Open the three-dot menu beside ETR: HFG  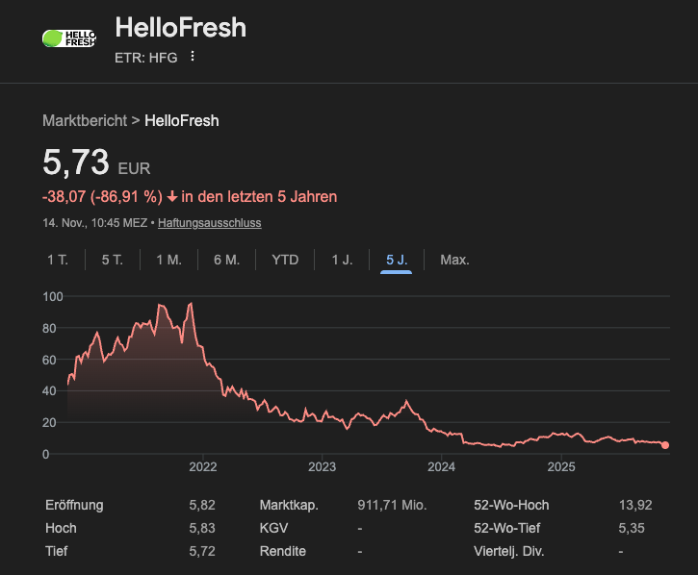tap(193, 57)
